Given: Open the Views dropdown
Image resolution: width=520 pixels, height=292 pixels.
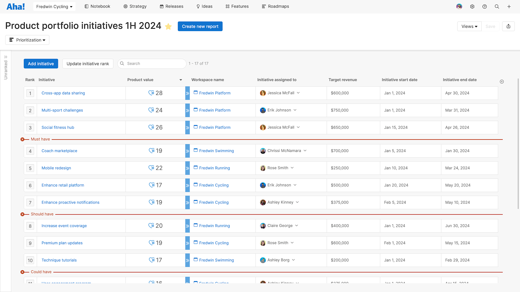Looking at the screenshot, I should pyautogui.click(x=469, y=26).
